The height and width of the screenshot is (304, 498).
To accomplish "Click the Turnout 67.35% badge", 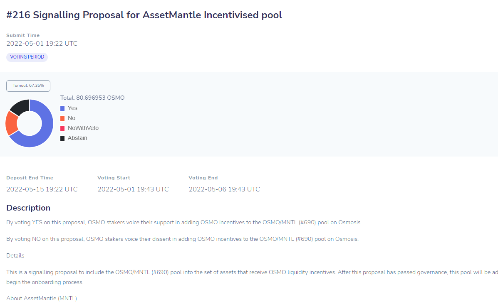I will tap(28, 86).
